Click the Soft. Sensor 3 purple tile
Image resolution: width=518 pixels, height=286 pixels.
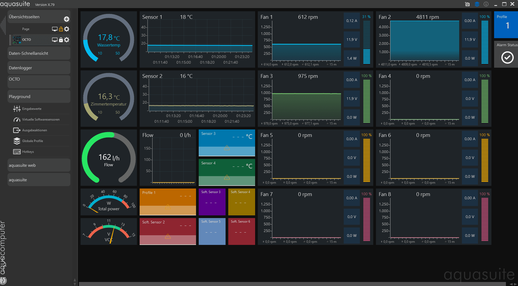(212, 202)
